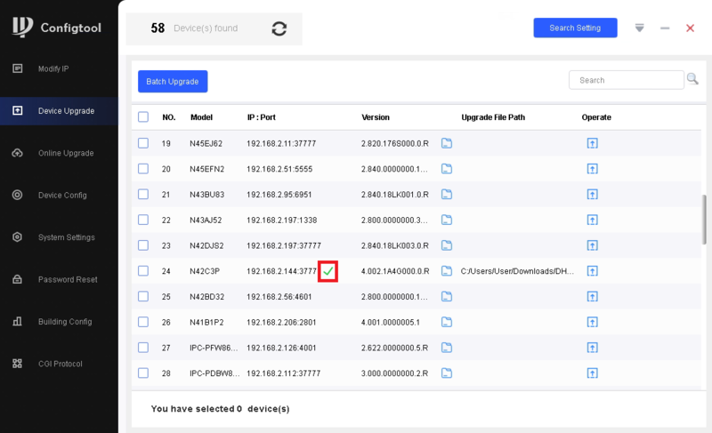Image resolution: width=712 pixels, height=433 pixels.
Task: Start upgrade for device N41B1P2
Action: (x=592, y=322)
